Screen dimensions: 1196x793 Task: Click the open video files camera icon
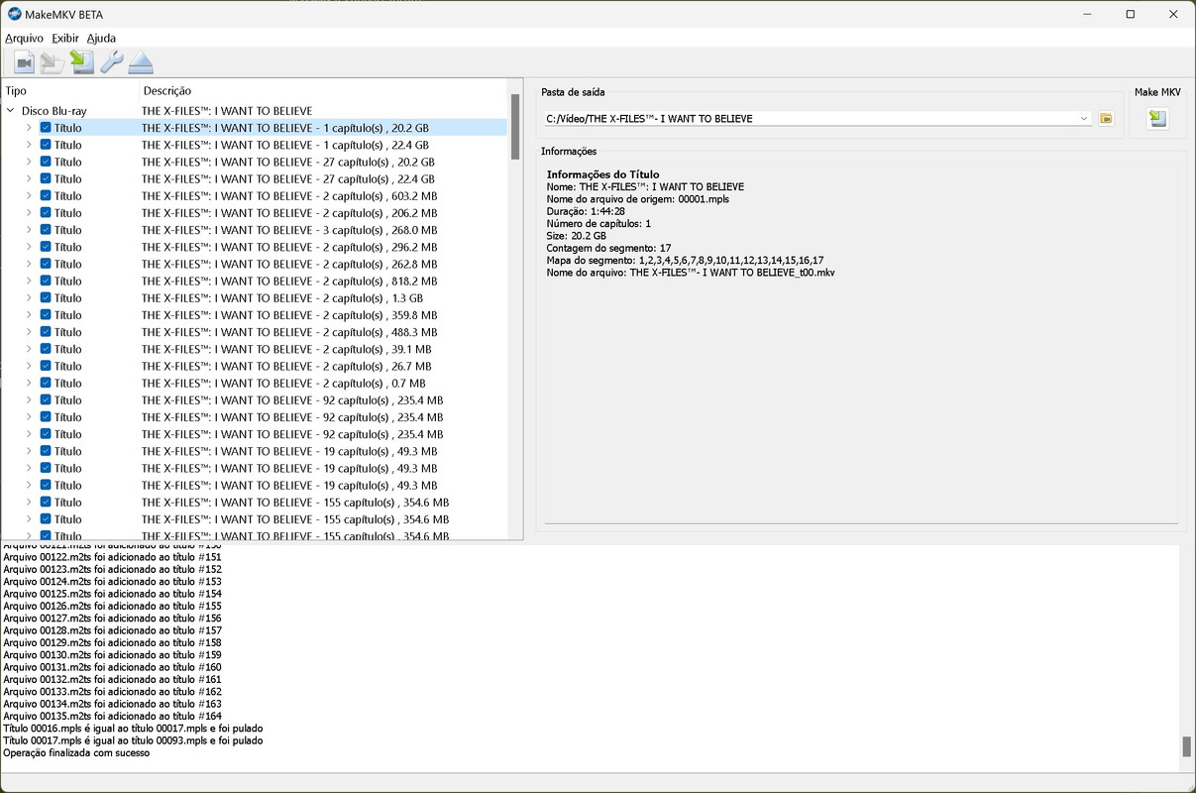[24, 62]
